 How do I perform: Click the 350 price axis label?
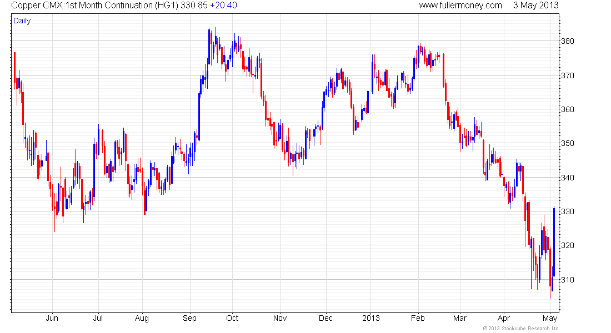pyautogui.click(x=567, y=143)
